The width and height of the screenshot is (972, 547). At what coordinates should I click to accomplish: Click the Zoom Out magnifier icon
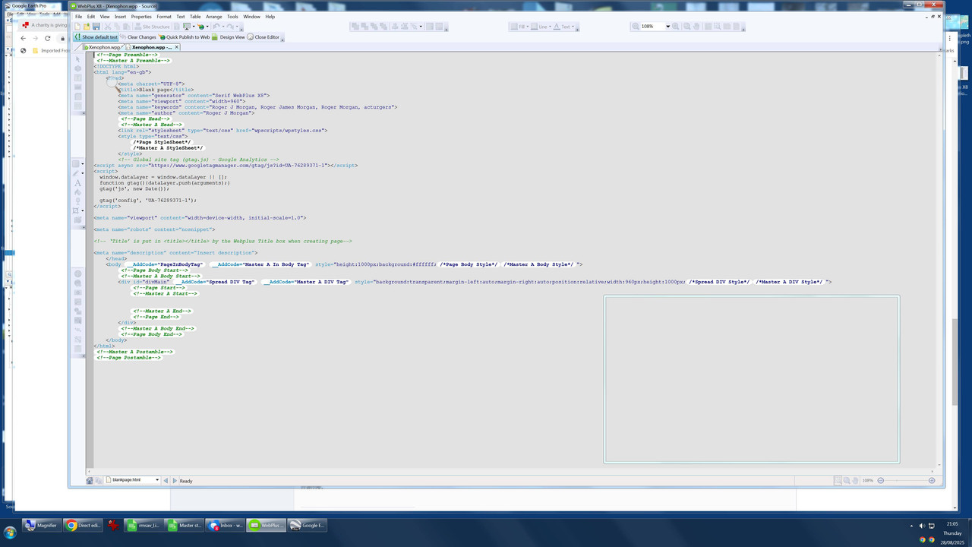click(x=636, y=27)
